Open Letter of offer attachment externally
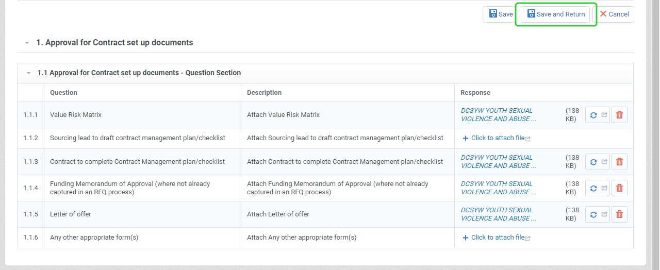The image size is (660, 270). (x=604, y=214)
